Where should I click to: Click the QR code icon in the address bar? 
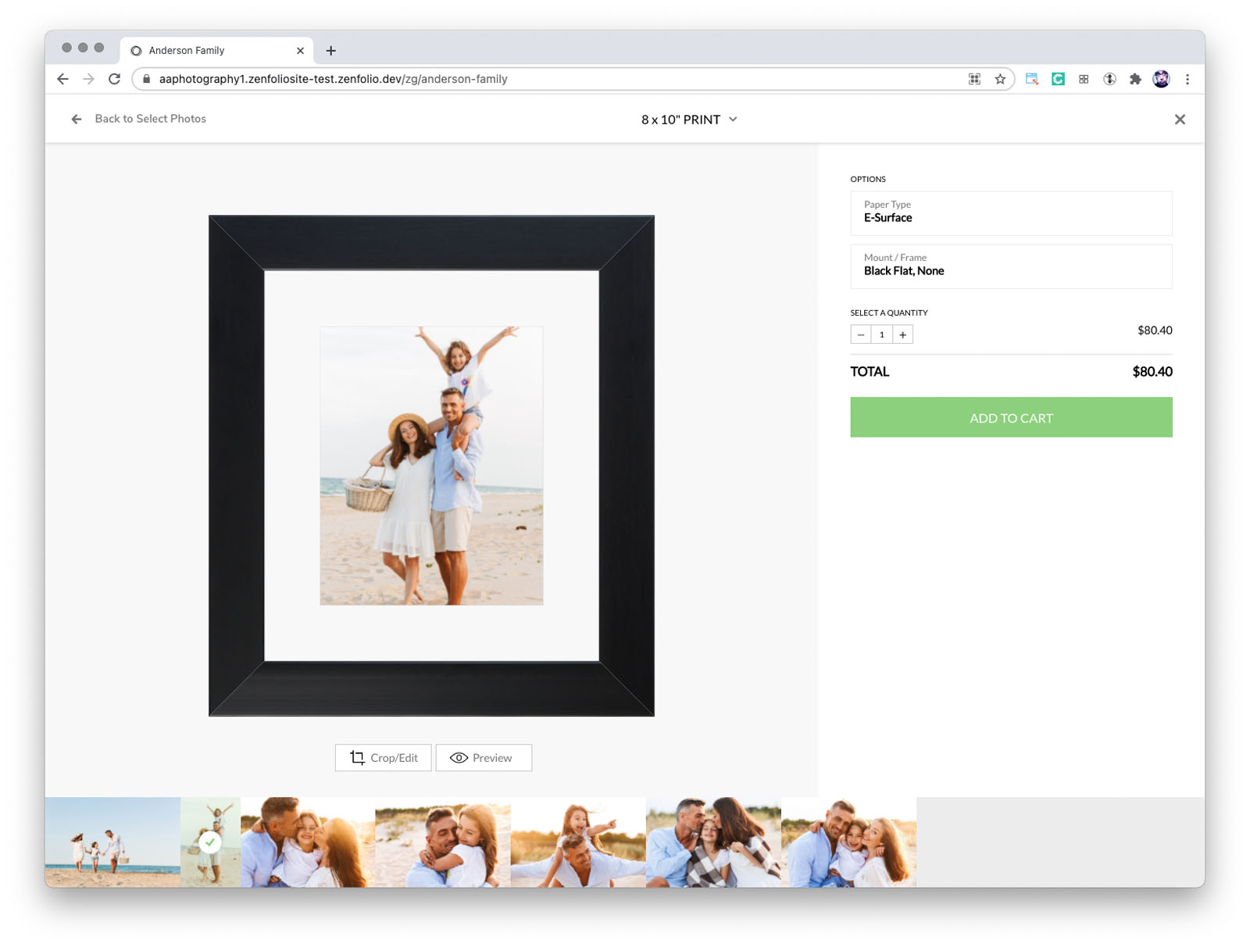974,78
